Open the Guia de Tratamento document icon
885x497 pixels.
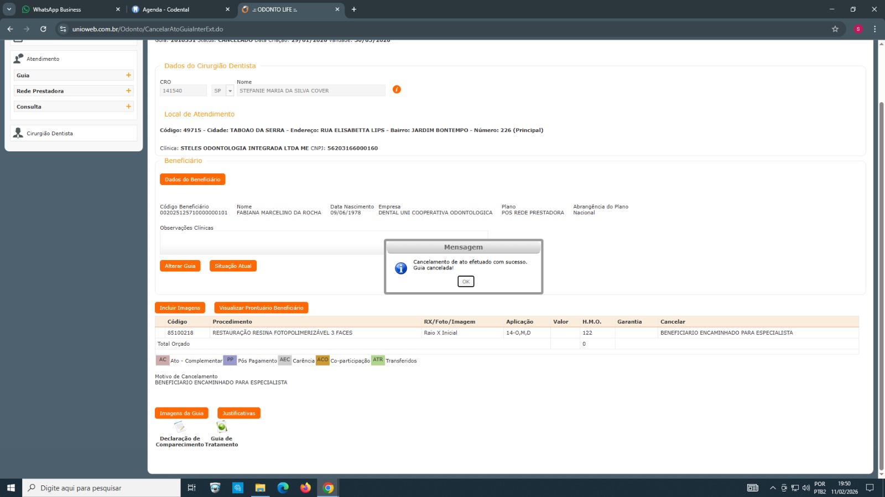[222, 427]
